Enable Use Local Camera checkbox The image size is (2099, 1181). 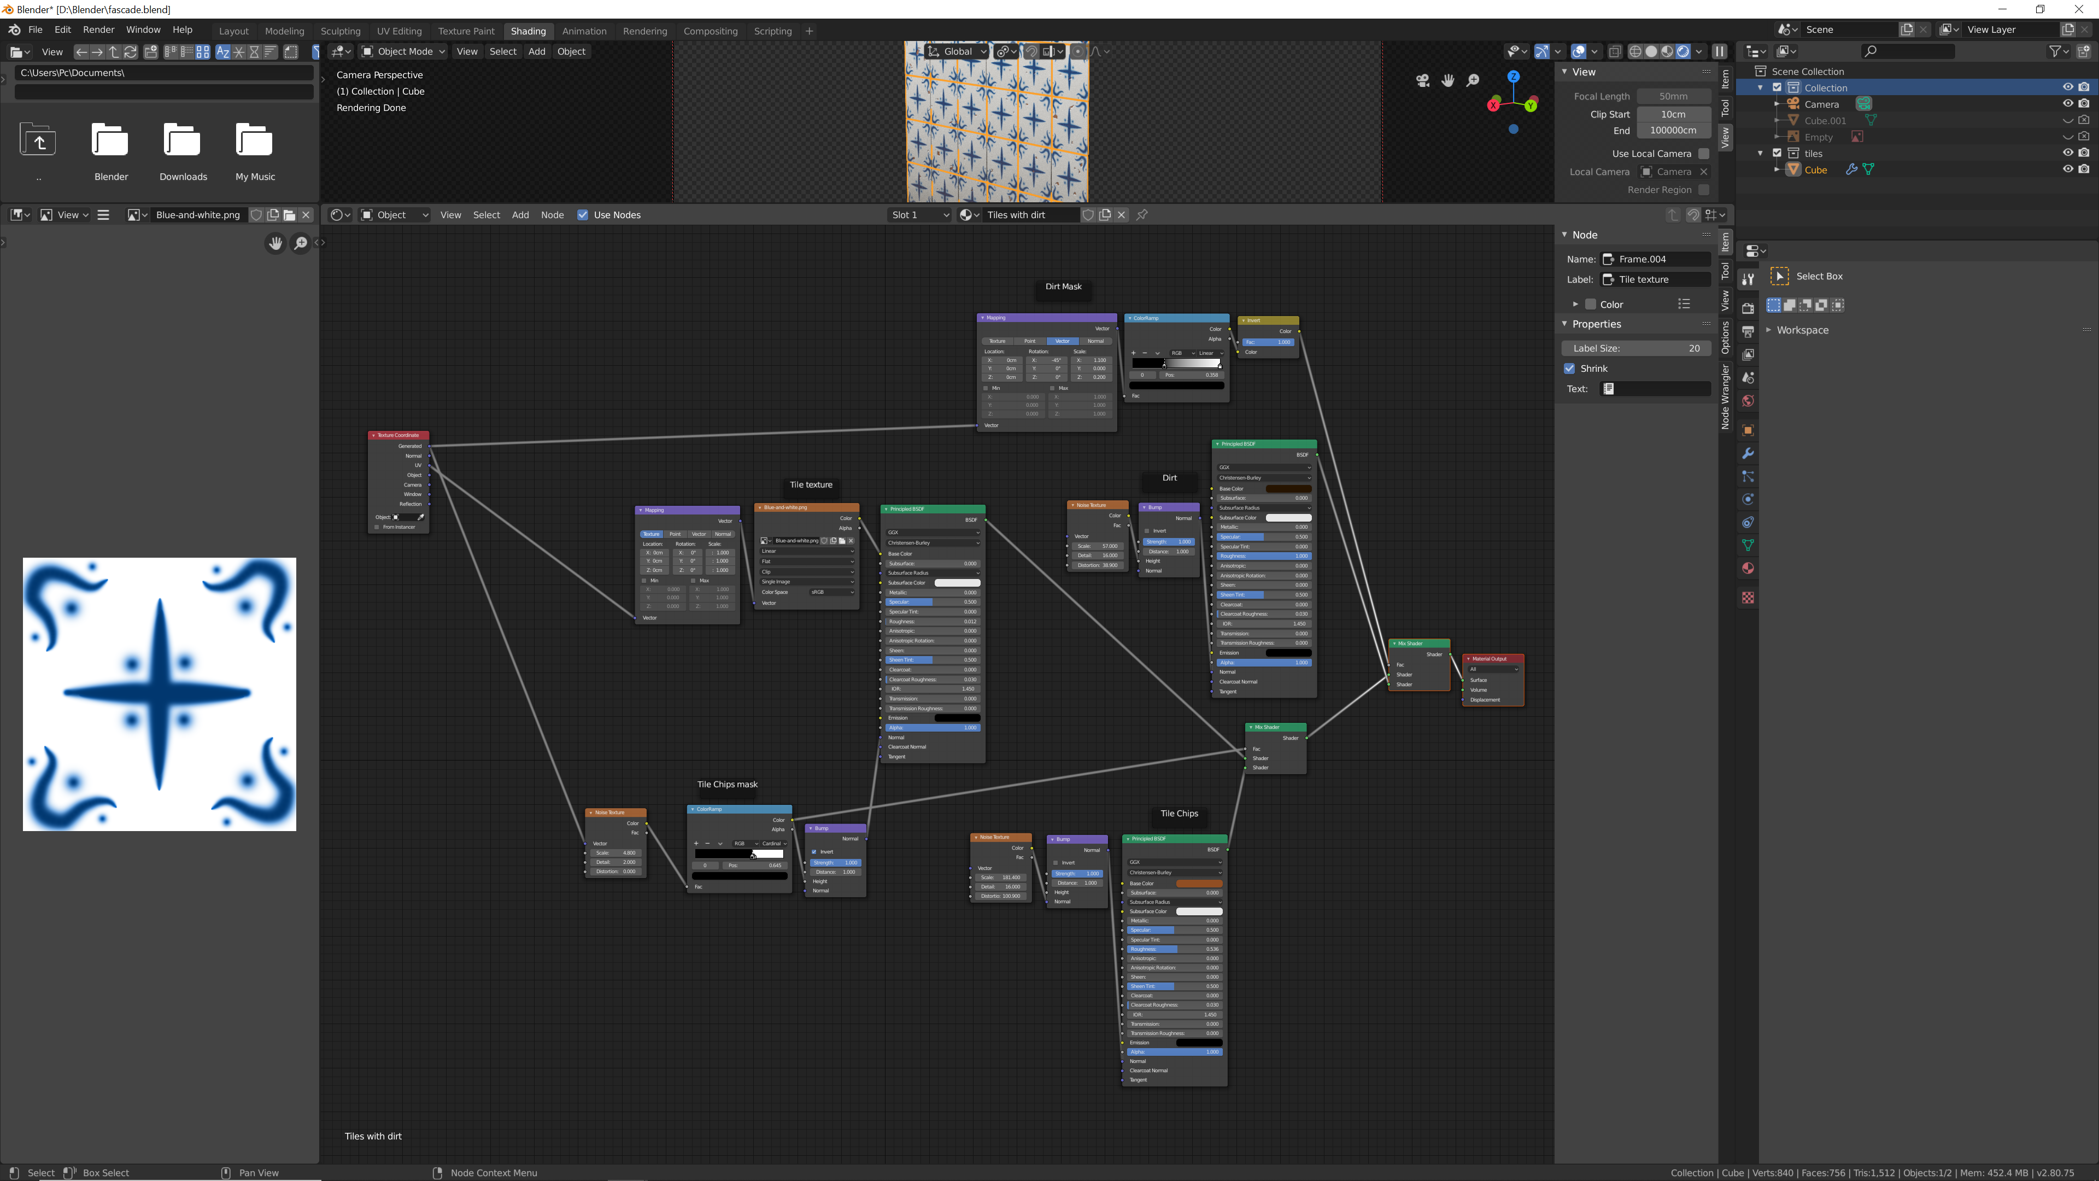pos(1703,154)
